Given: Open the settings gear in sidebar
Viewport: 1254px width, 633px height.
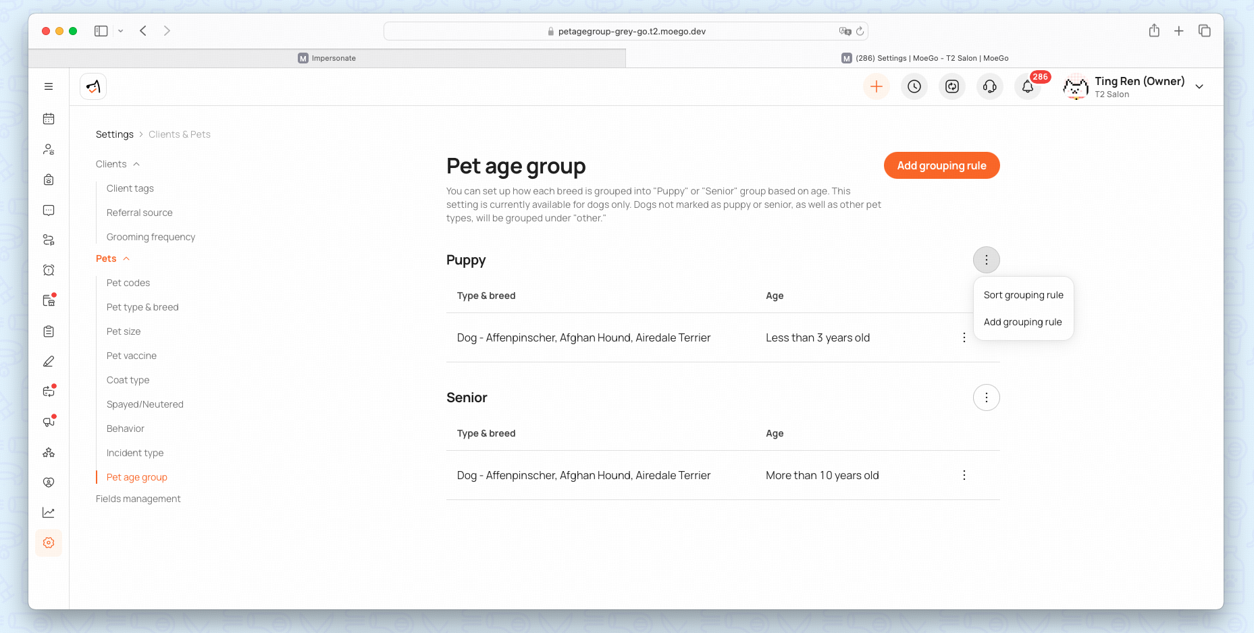Looking at the screenshot, I should click(49, 543).
